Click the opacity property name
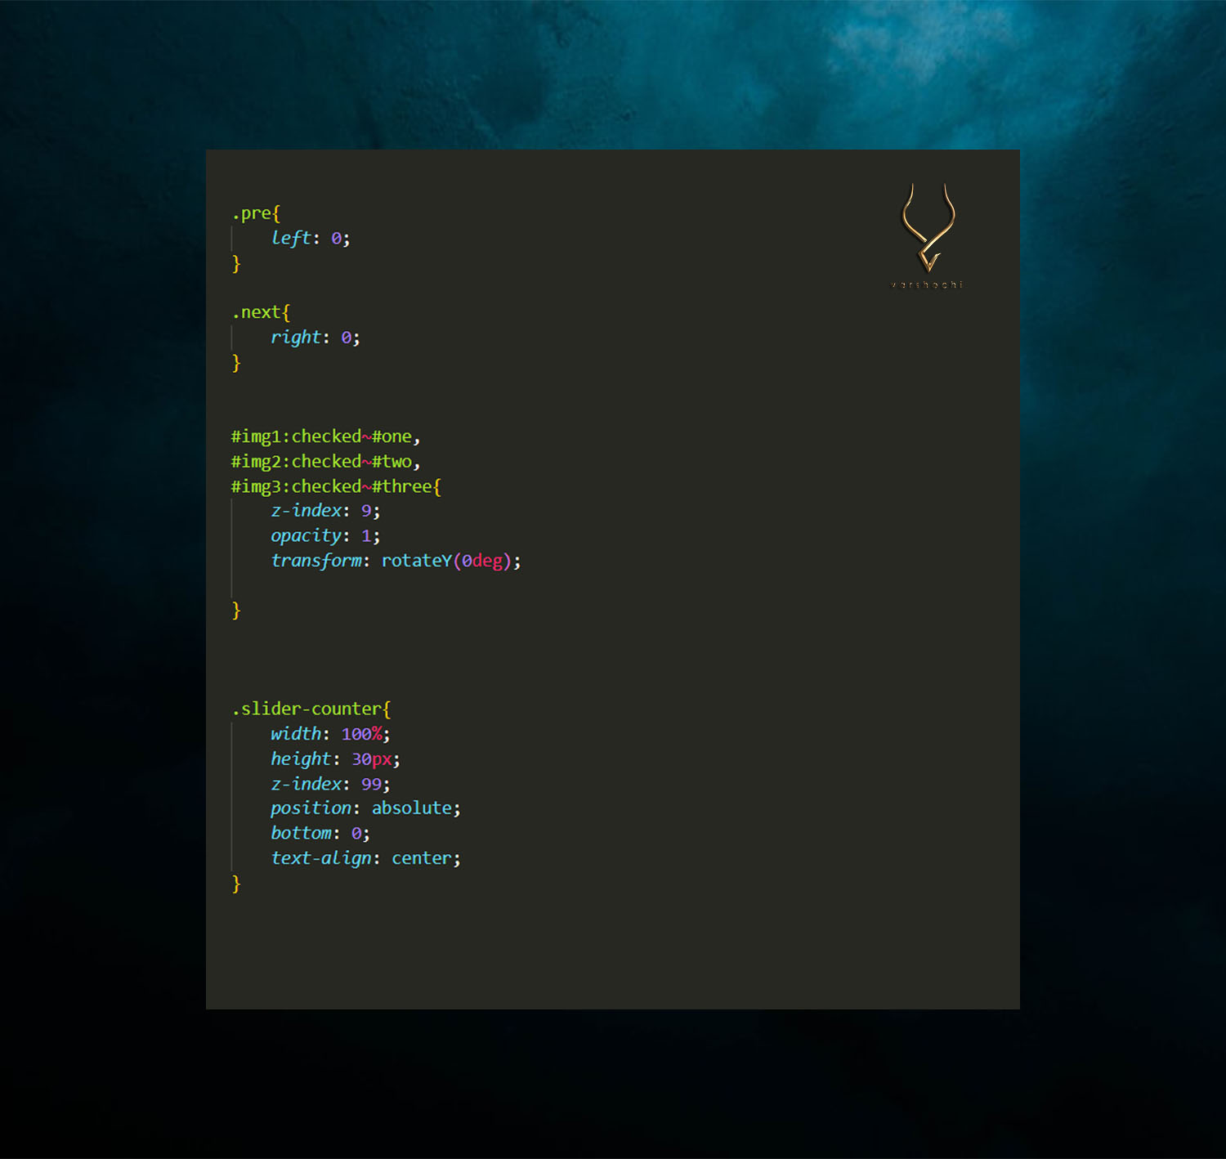Screen dimensions: 1226x1159 point(306,536)
